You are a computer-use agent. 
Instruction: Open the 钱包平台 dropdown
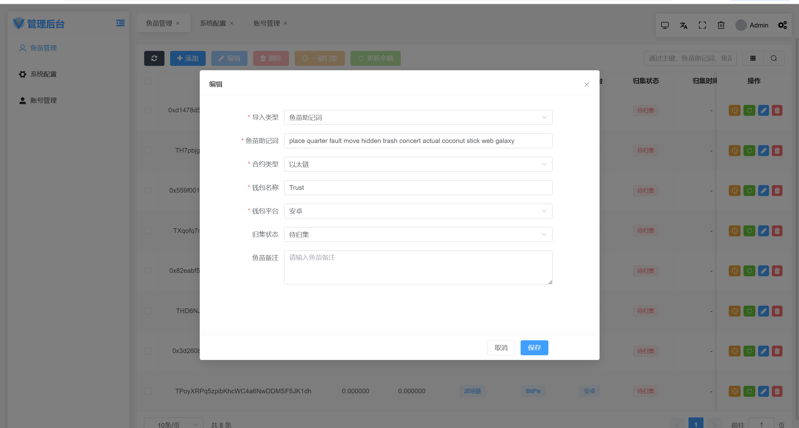point(418,211)
